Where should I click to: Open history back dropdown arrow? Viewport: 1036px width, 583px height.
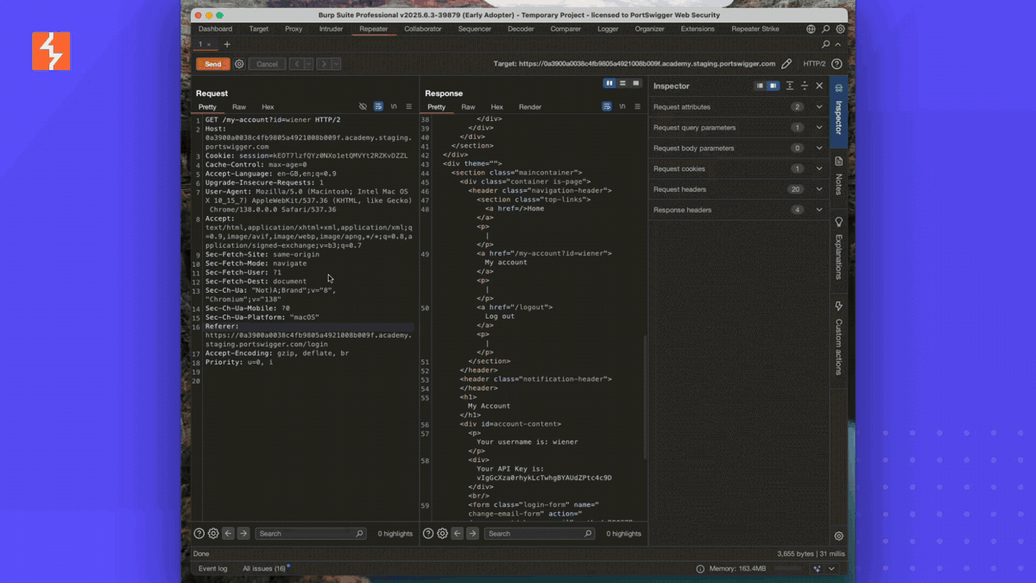(x=309, y=64)
